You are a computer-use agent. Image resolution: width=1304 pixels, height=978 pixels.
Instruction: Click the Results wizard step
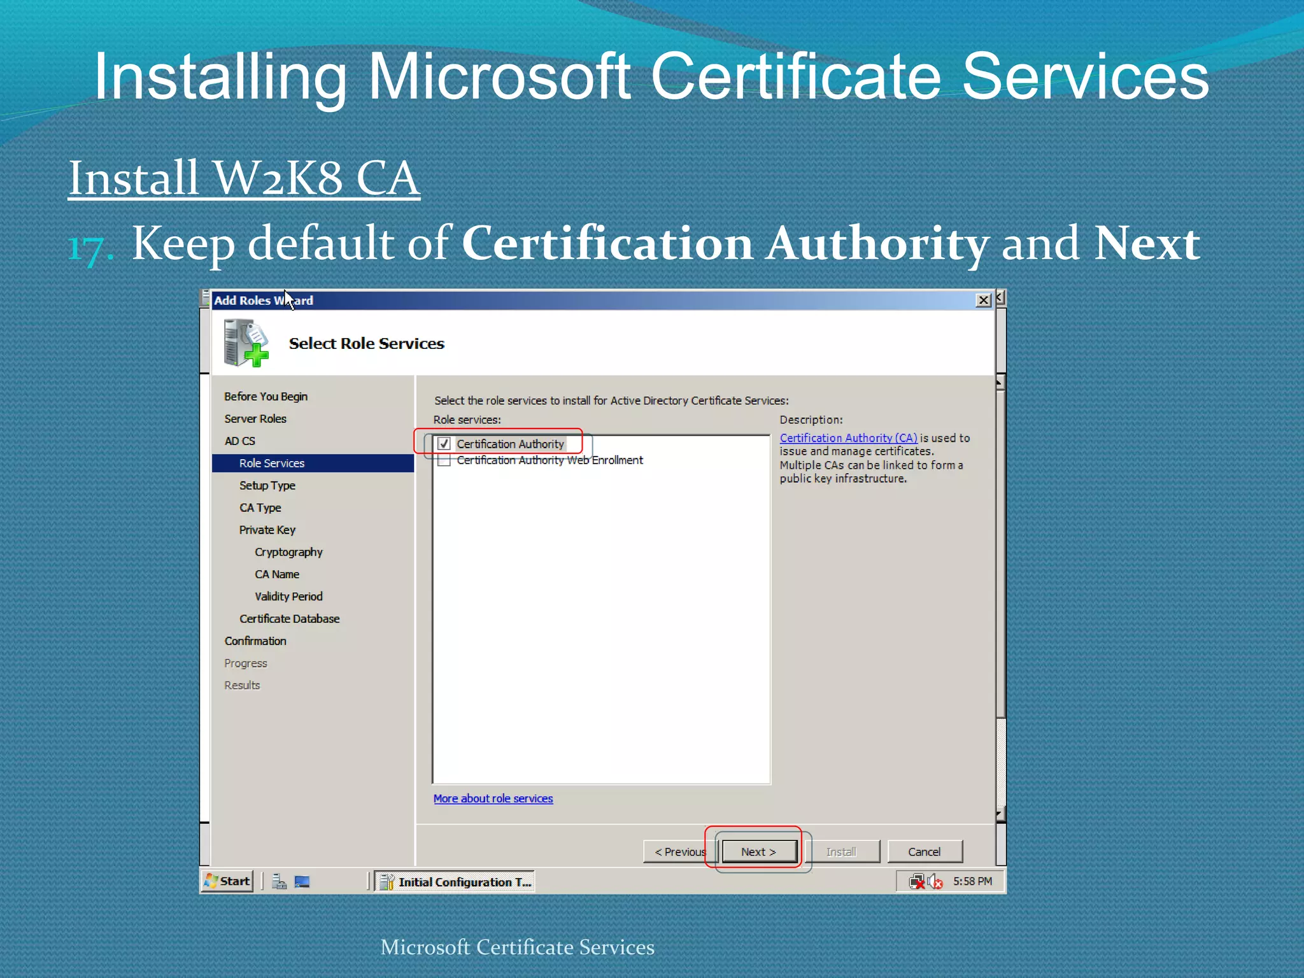242,686
